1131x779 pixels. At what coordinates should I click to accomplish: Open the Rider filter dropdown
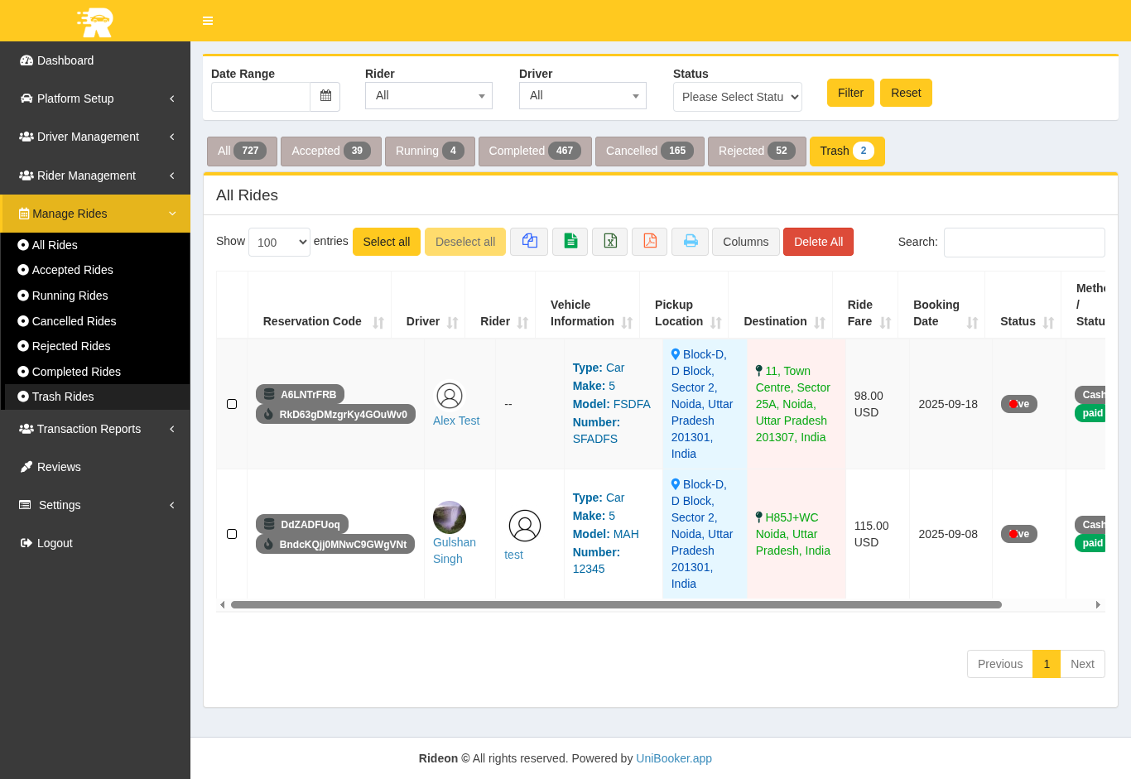click(x=428, y=96)
